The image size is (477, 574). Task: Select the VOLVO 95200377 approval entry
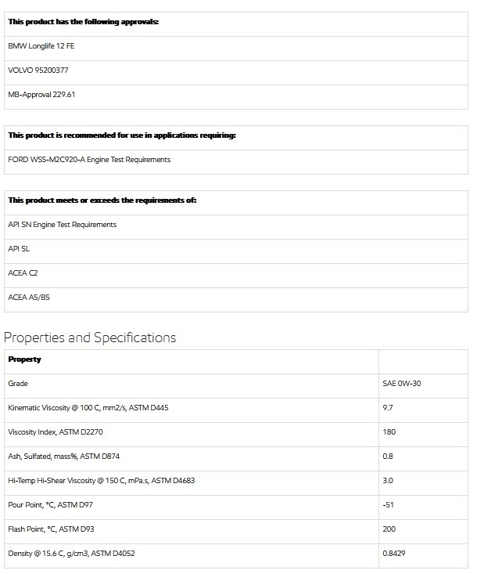pos(38,70)
